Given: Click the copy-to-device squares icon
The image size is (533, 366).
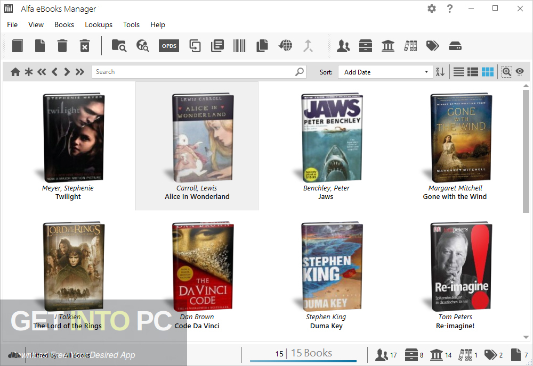Looking at the screenshot, I should click(x=195, y=46).
